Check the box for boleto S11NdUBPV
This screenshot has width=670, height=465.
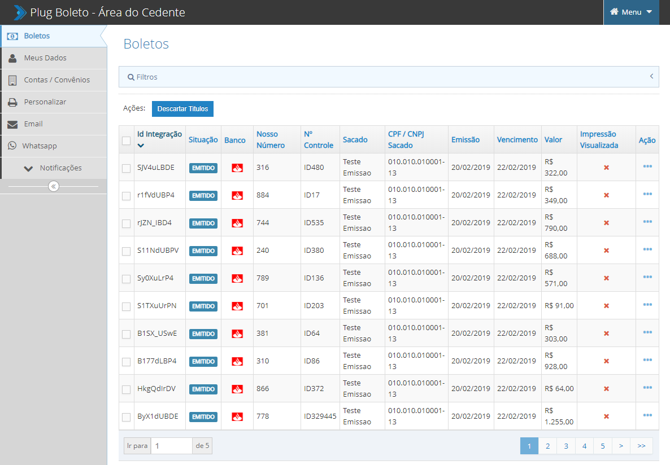point(126,252)
